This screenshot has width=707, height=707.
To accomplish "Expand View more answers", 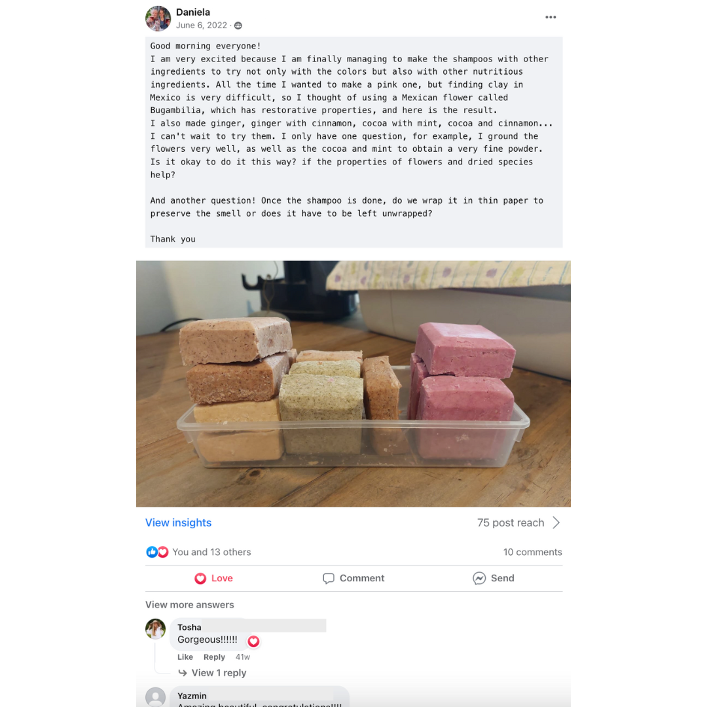I will point(189,605).
